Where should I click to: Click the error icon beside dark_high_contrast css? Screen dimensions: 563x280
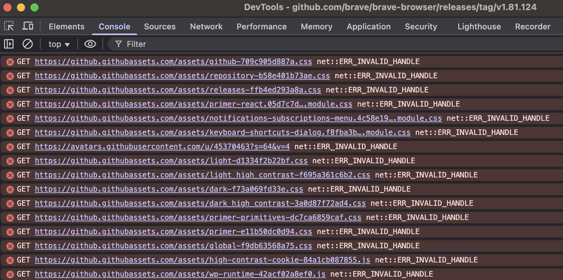[10, 203]
